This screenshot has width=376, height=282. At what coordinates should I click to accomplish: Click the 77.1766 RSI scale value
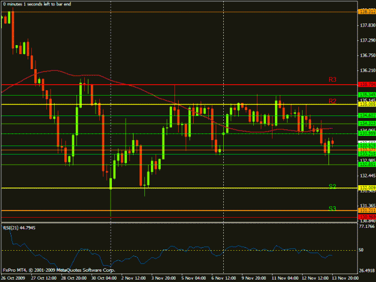tap(367, 227)
